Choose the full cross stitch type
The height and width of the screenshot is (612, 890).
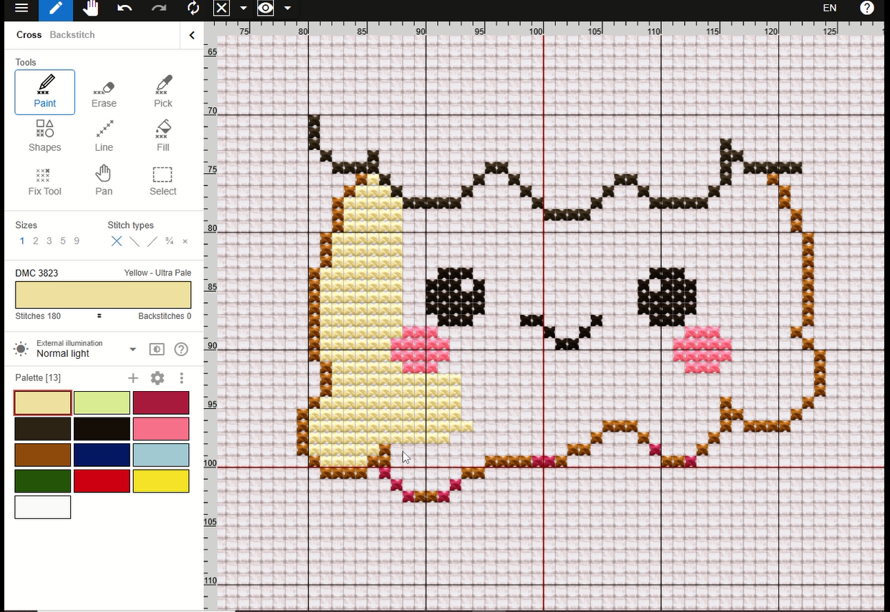pos(117,241)
